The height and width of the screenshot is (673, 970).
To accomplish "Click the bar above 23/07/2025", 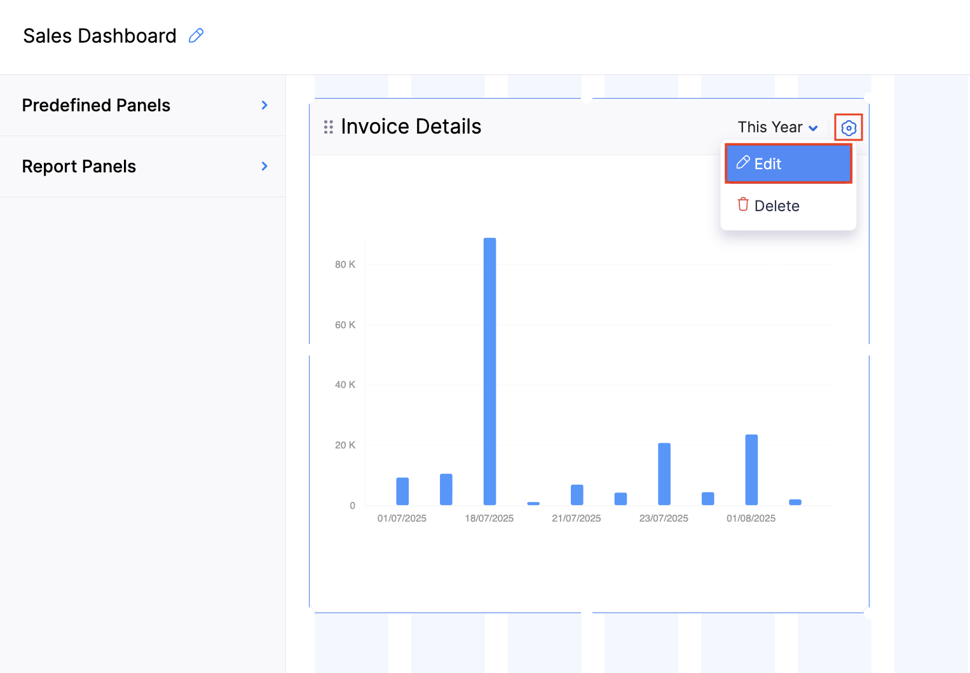I will point(664,474).
